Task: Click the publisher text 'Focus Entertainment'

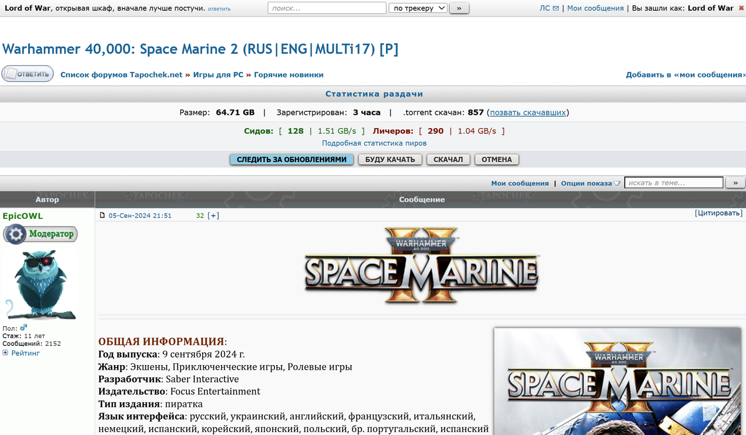Action: point(215,391)
